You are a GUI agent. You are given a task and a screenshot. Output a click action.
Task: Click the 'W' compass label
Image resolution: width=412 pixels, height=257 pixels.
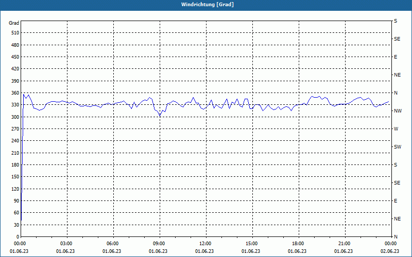[x=396, y=129]
